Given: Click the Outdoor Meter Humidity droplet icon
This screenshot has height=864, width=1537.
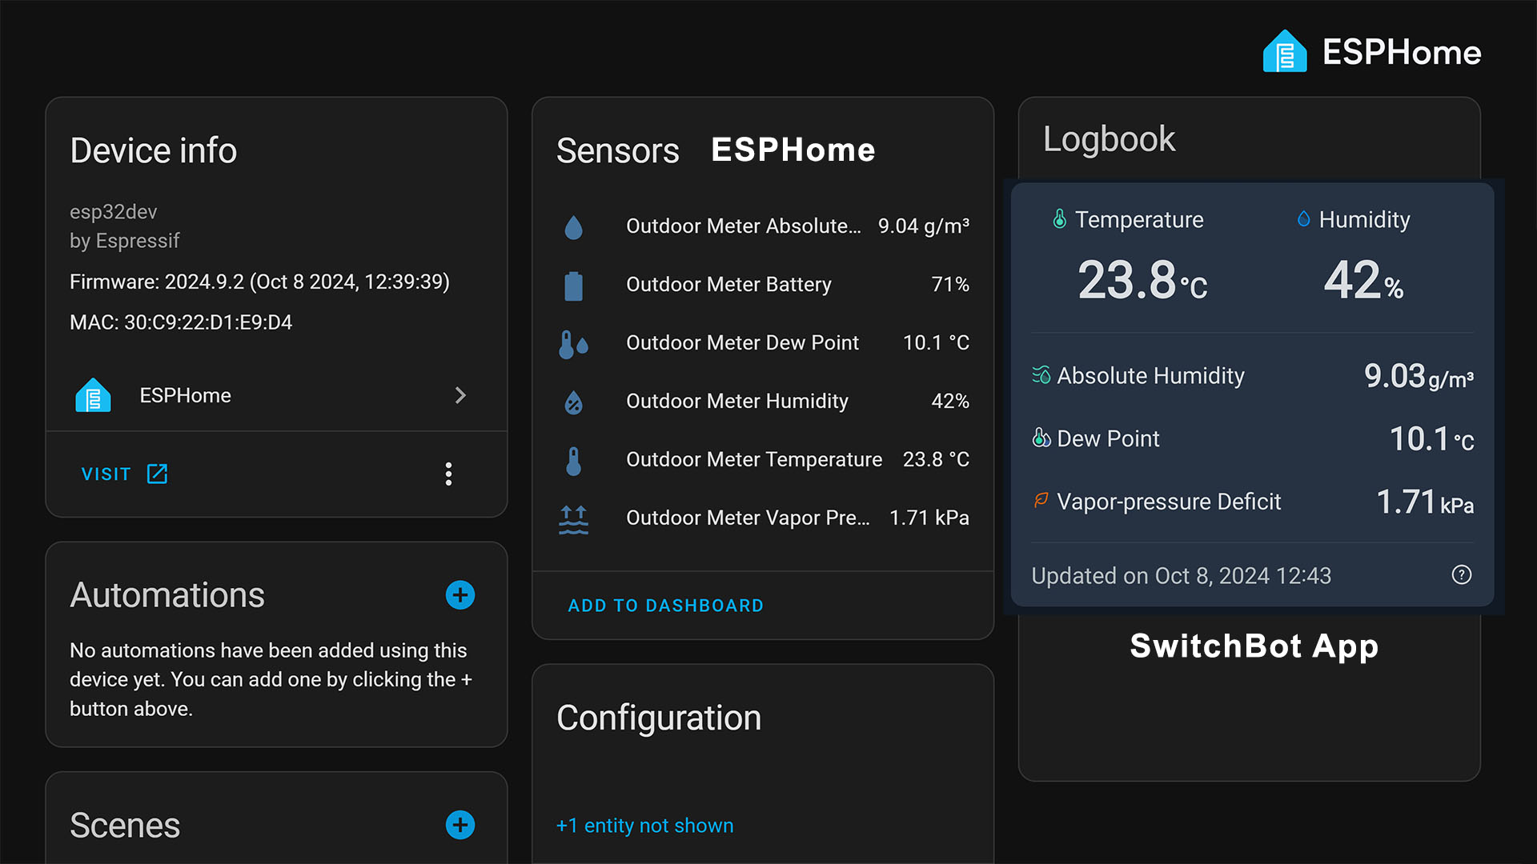Looking at the screenshot, I should (x=573, y=402).
